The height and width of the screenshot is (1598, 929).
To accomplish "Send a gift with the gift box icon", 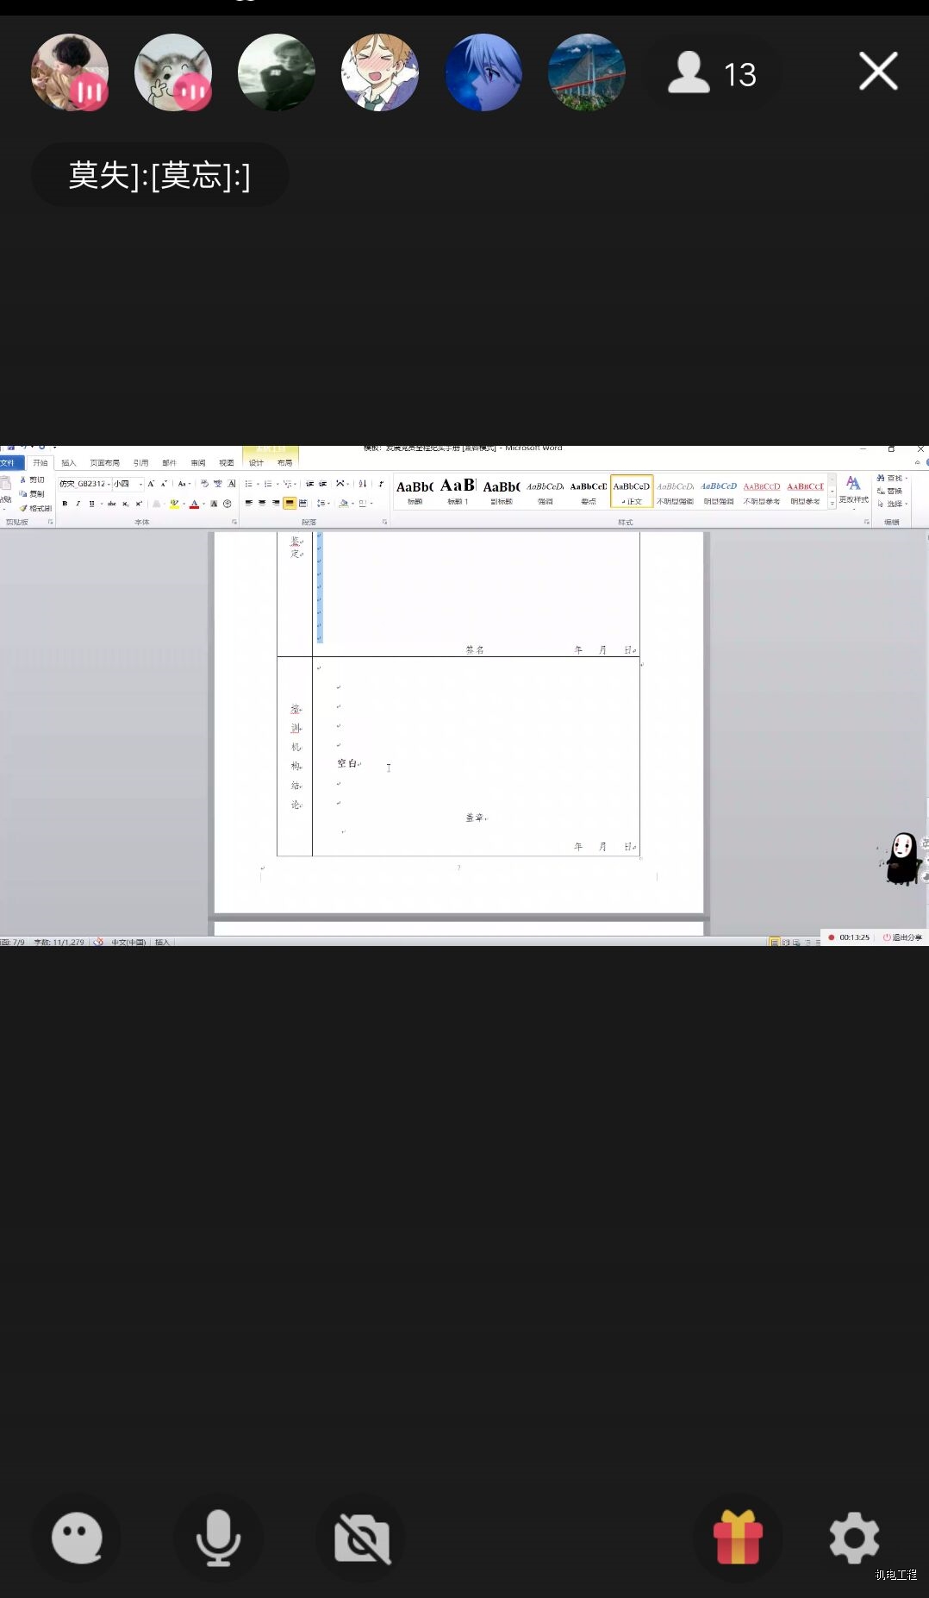I will [738, 1538].
